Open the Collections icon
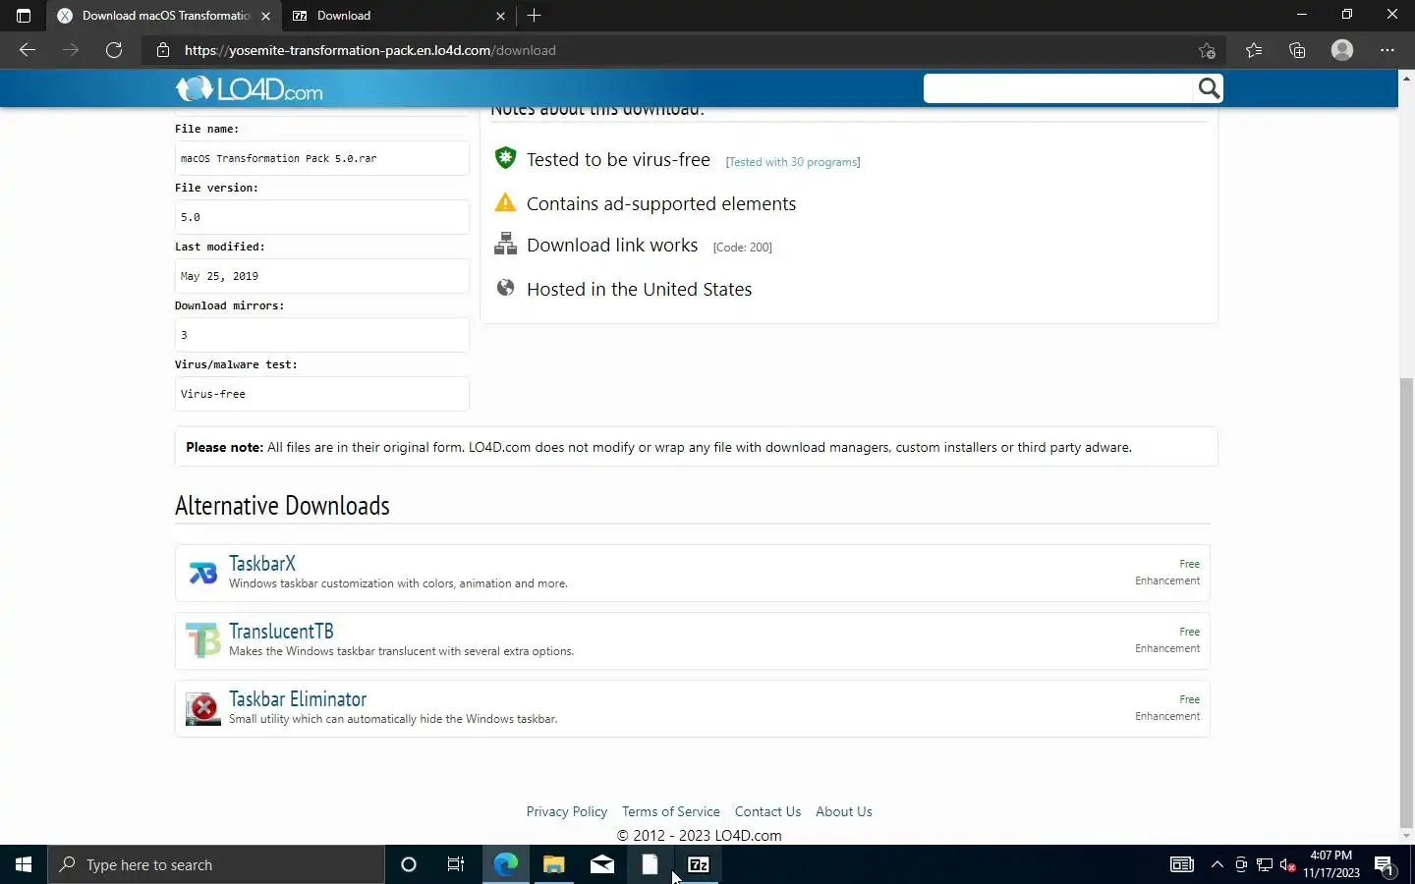Screen dimensions: 1415x884 [1297, 50]
